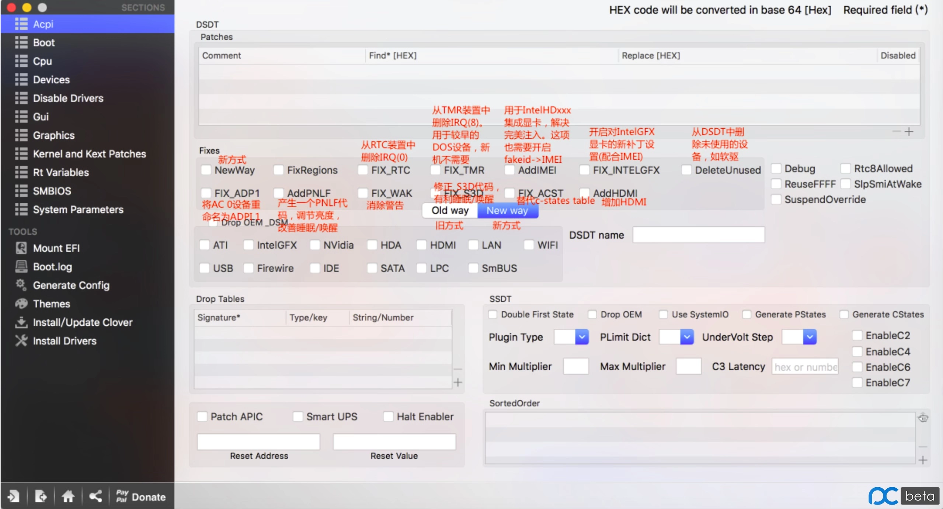Image resolution: width=943 pixels, height=509 pixels.
Task: Remove a Drop Tables entry with minus
Action: point(458,369)
